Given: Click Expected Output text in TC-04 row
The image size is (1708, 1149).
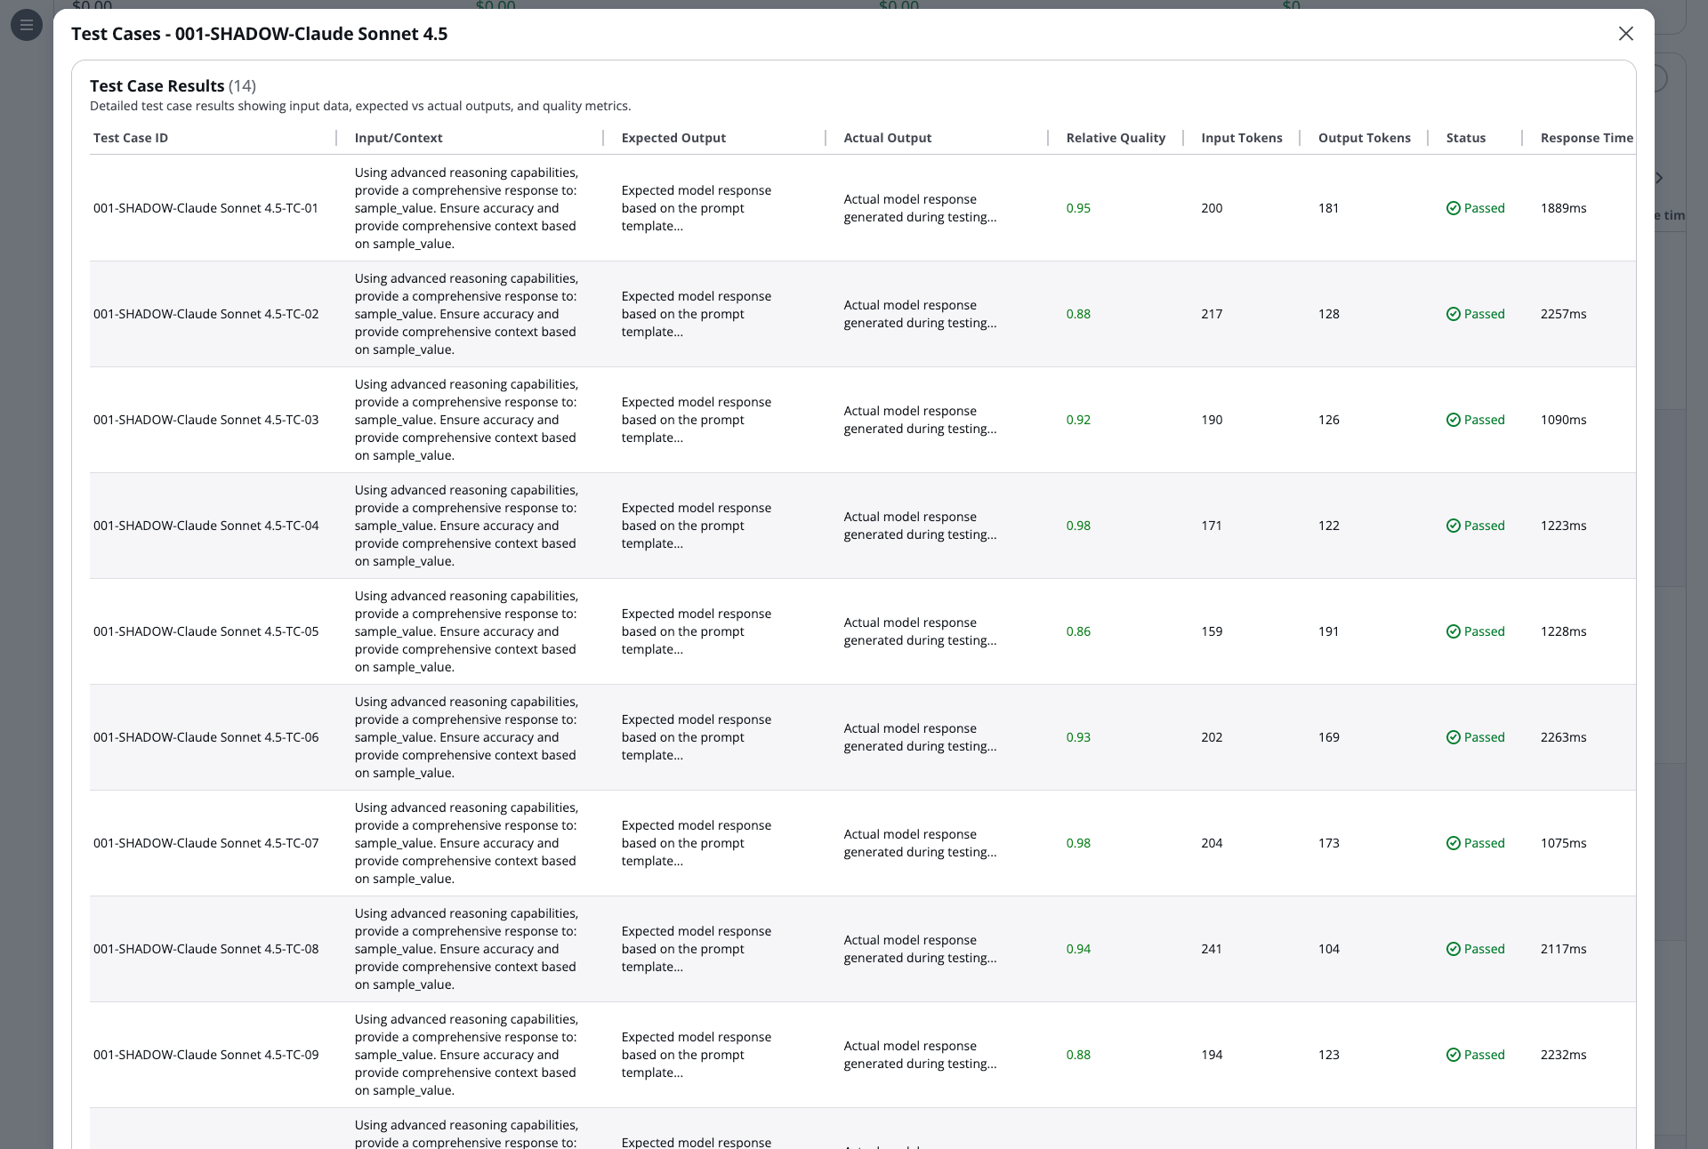Looking at the screenshot, I should [697, 526].
